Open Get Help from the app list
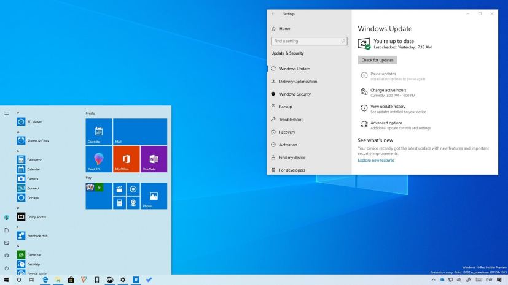508x285 pixels. pyautogui.click(x=29, y=264)
